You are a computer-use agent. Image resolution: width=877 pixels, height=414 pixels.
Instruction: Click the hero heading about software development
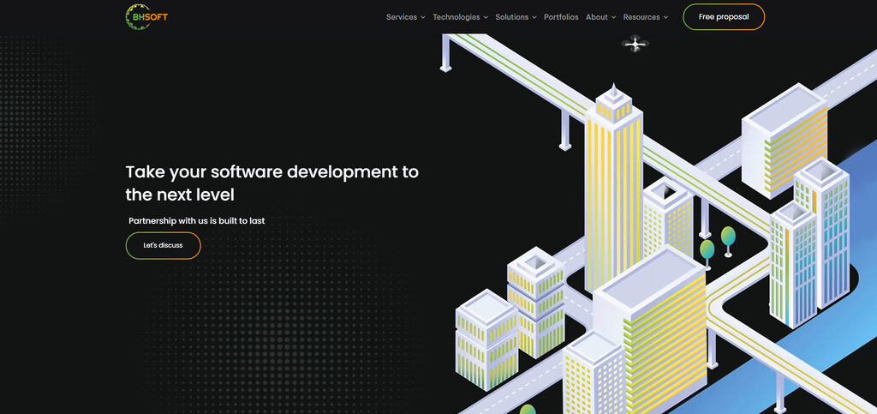point(271,183)
